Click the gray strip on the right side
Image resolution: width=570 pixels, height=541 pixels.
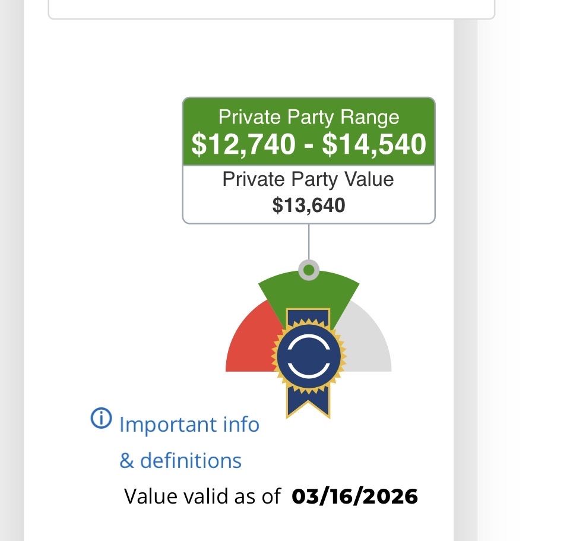(x=465, y=267)
